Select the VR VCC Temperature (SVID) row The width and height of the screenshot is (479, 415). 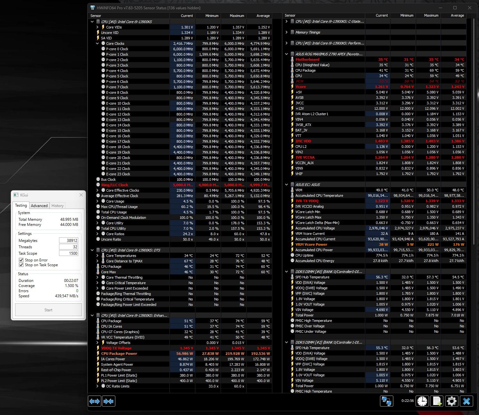click(180, 337)
